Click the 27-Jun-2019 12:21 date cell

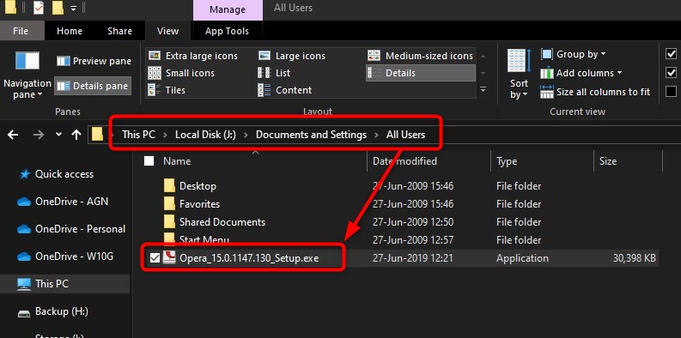(x=413, y=258)
